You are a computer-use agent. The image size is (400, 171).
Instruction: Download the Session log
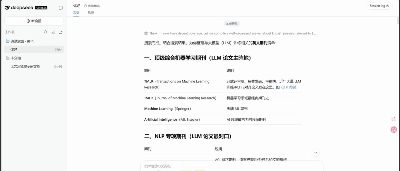point(379,6)
